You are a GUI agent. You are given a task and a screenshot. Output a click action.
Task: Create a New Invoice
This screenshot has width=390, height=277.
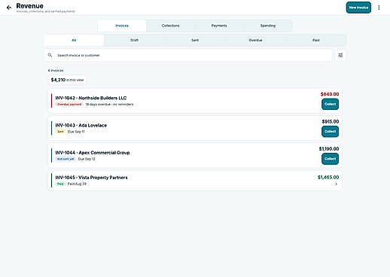[358, 8]
